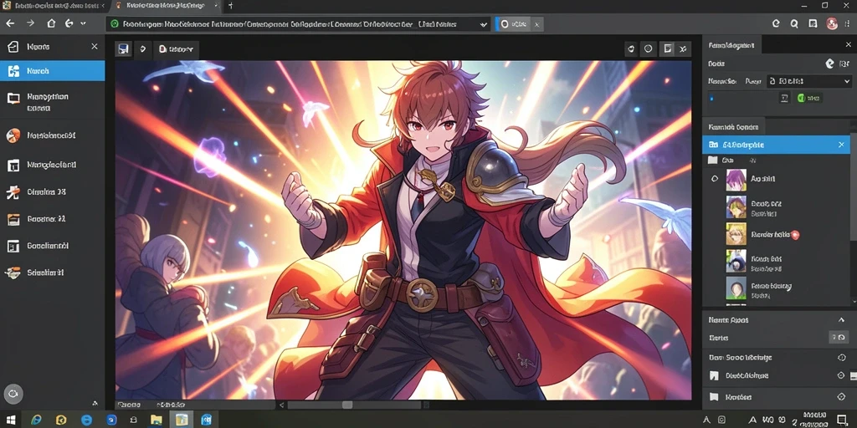This screenshot has height=428, width=857.
Task: Collapse the lower right panel section using chevron
Action: (x=841, y=320)
